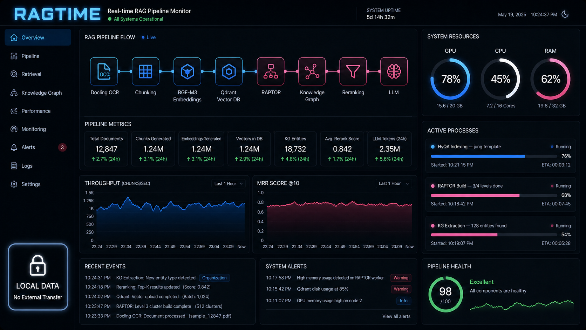Click the Logs document icon in sidebar
This screenshot has width=586, height=330.
click(x=14, y=166)
